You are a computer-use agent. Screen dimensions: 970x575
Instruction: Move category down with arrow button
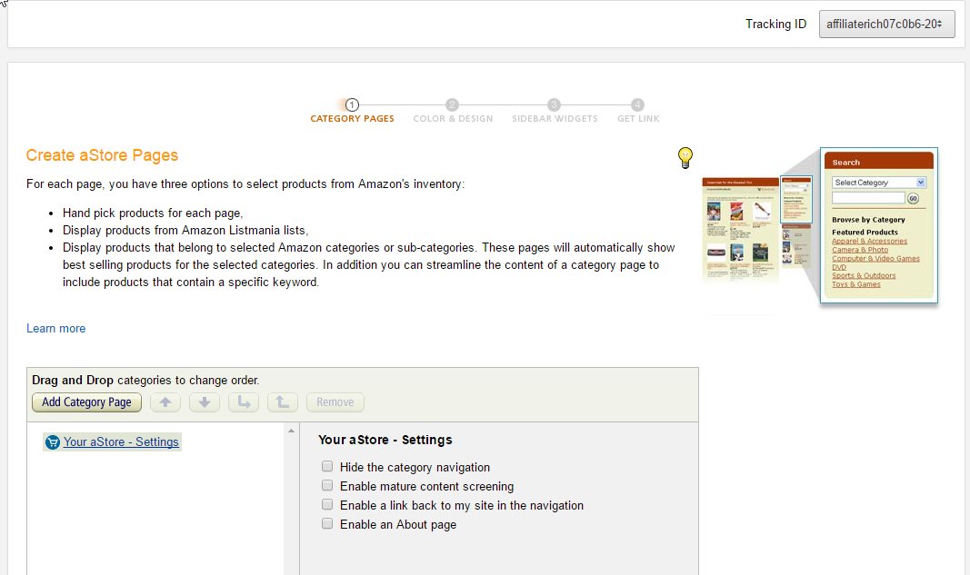point(205,402)
